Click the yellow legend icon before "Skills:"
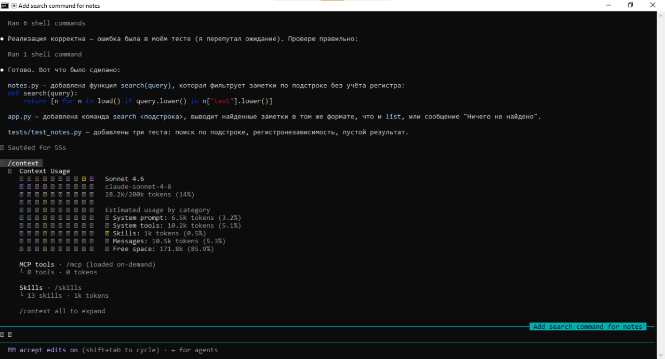The height and width of the screenshot is (359, 665). click(108, 233)
